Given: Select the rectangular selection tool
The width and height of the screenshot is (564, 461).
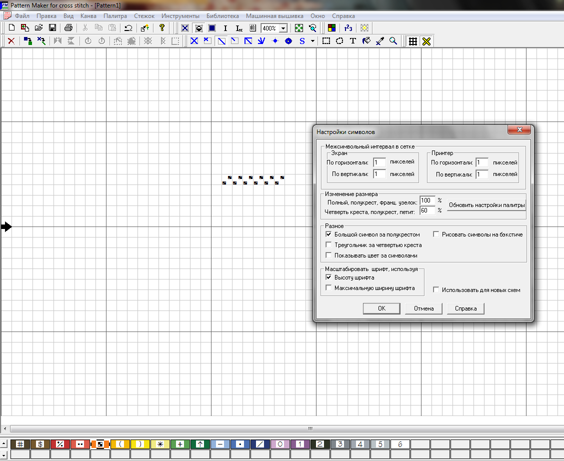Looking at the screenshot, I should [x=326, y=41].
